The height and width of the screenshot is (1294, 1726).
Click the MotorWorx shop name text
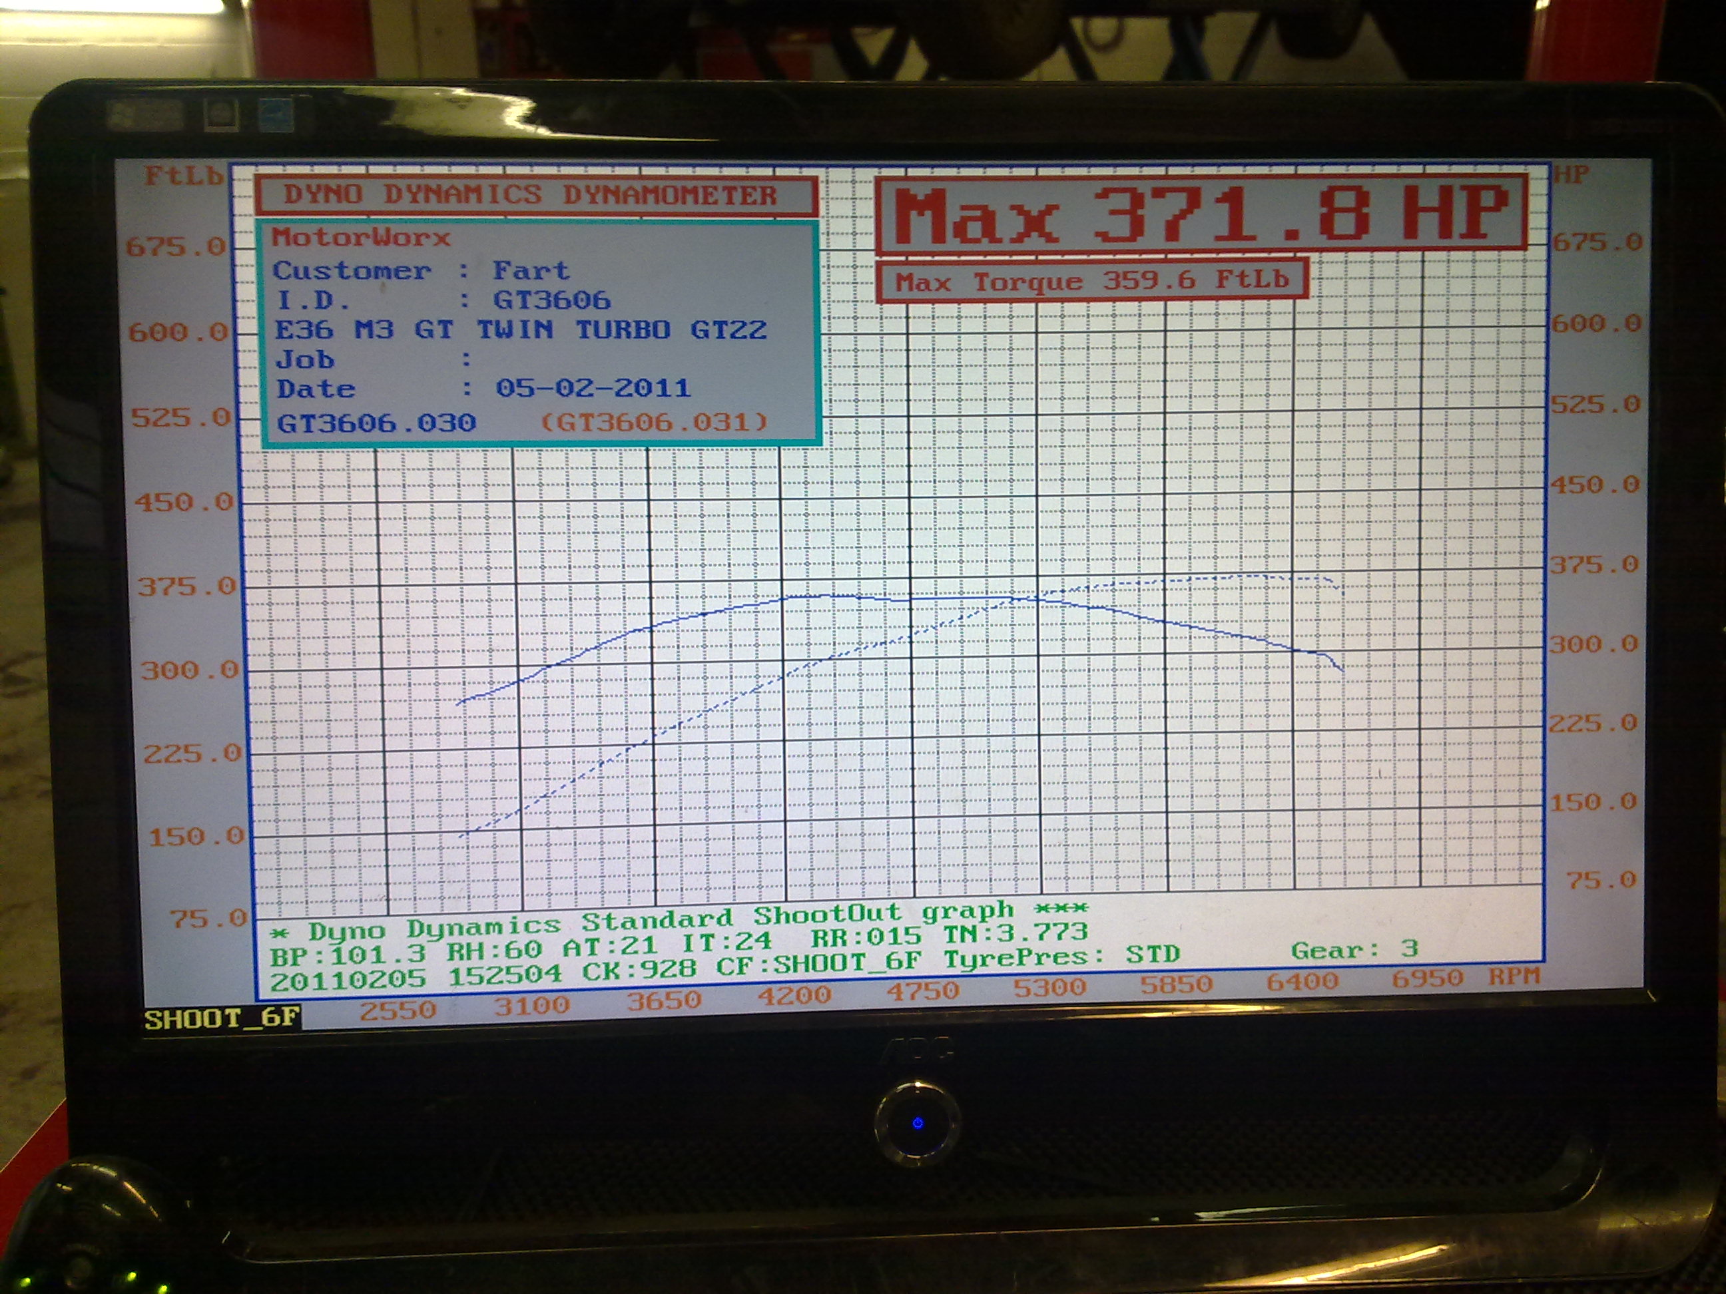(x=362, y=237)
